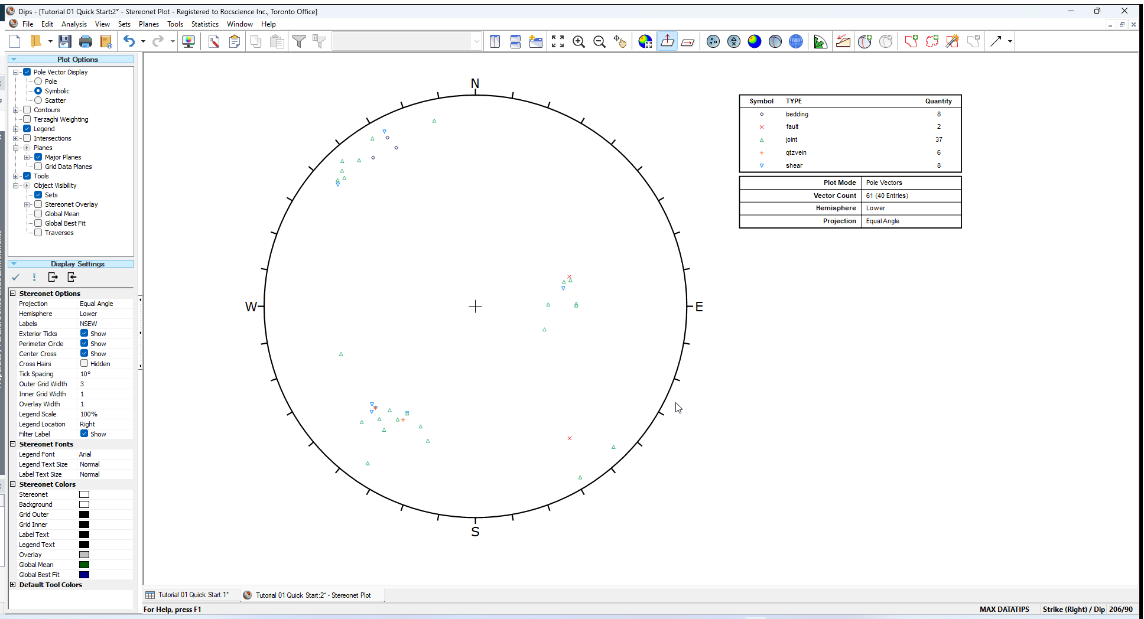Select the Pole radio button
1144x619 pixels.
pos(38,81)
